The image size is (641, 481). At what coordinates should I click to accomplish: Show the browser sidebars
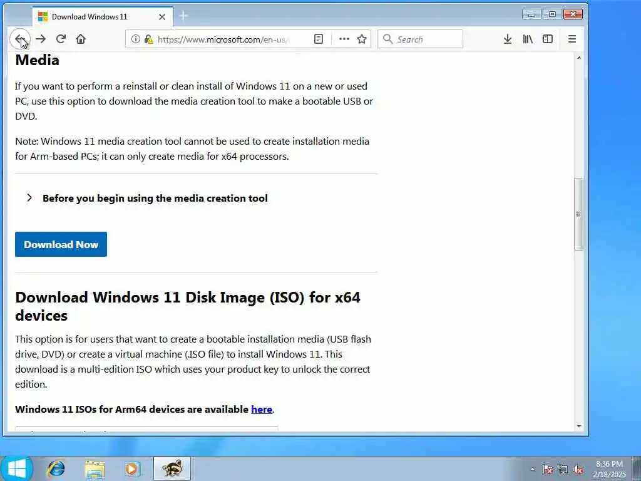547,39
